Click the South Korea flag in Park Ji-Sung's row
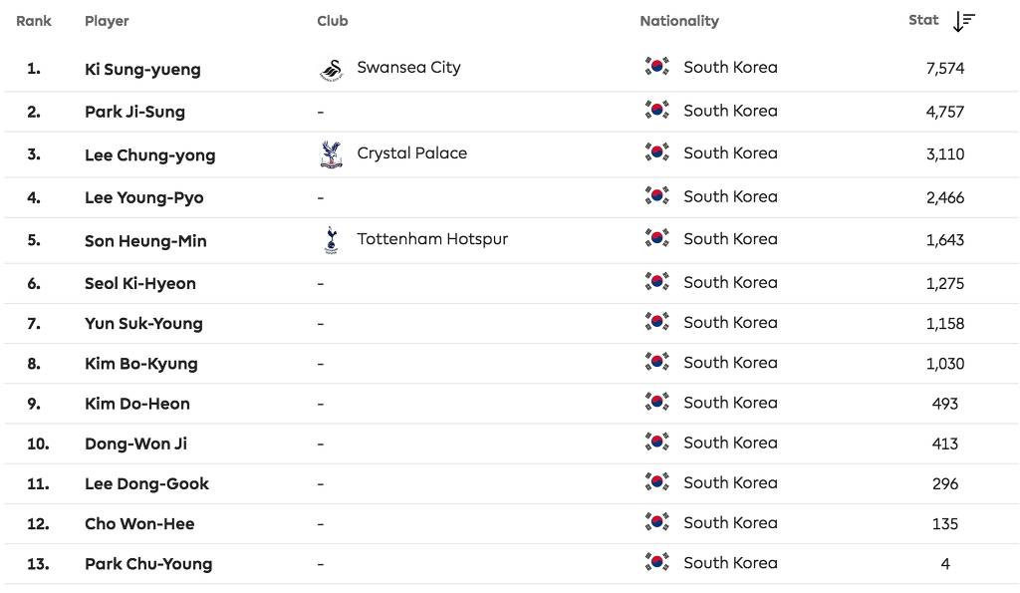Screen dimensions: 1020x593 click(x=656, y=111)
